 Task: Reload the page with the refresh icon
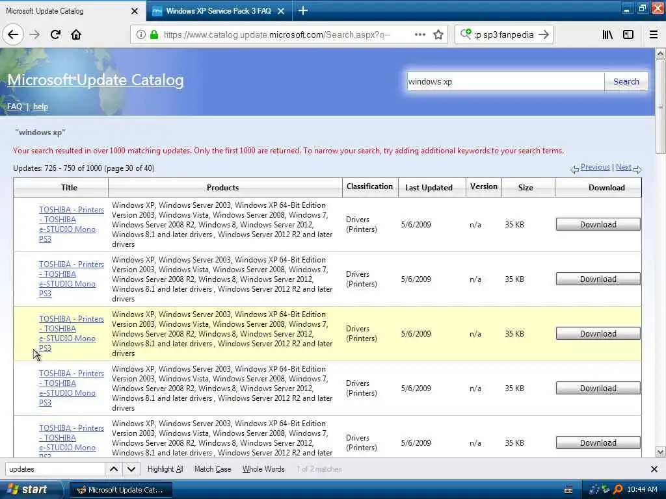pyautogui.click(x=55, y=34)
